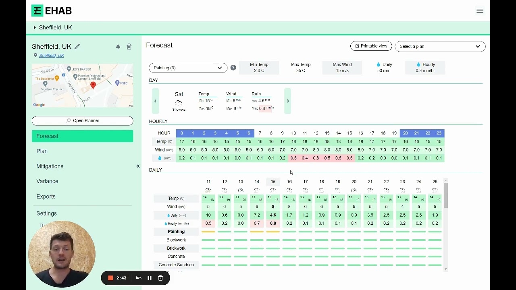Click the EHAB logo
The width and height of the screenshot is (516, 290).
coord(52,11)
